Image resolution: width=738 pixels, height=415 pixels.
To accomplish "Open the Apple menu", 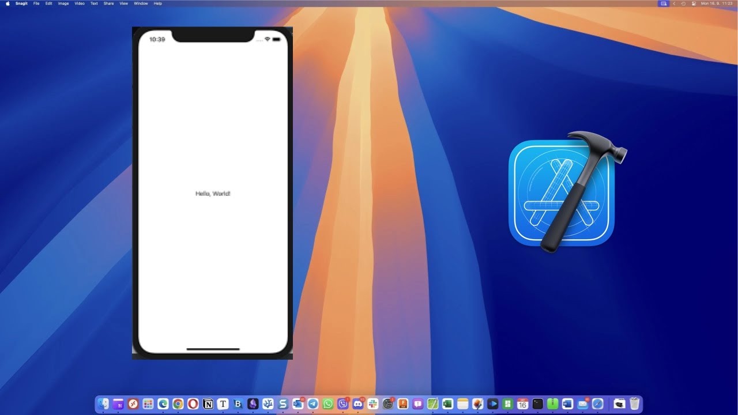I will click(7, 3).
